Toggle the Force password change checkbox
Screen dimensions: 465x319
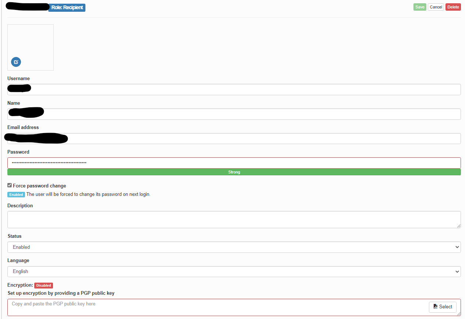coord(10,186)
